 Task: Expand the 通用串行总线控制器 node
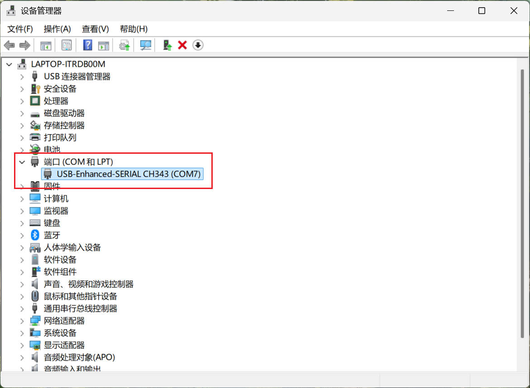[x=22, y=308]
